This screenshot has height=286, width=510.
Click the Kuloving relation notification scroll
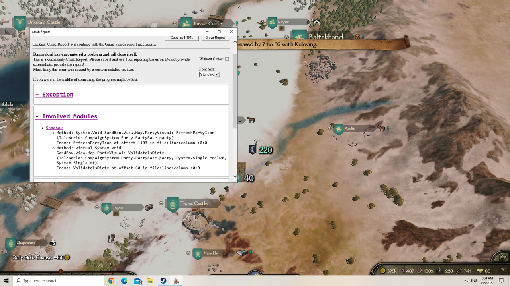323,44
